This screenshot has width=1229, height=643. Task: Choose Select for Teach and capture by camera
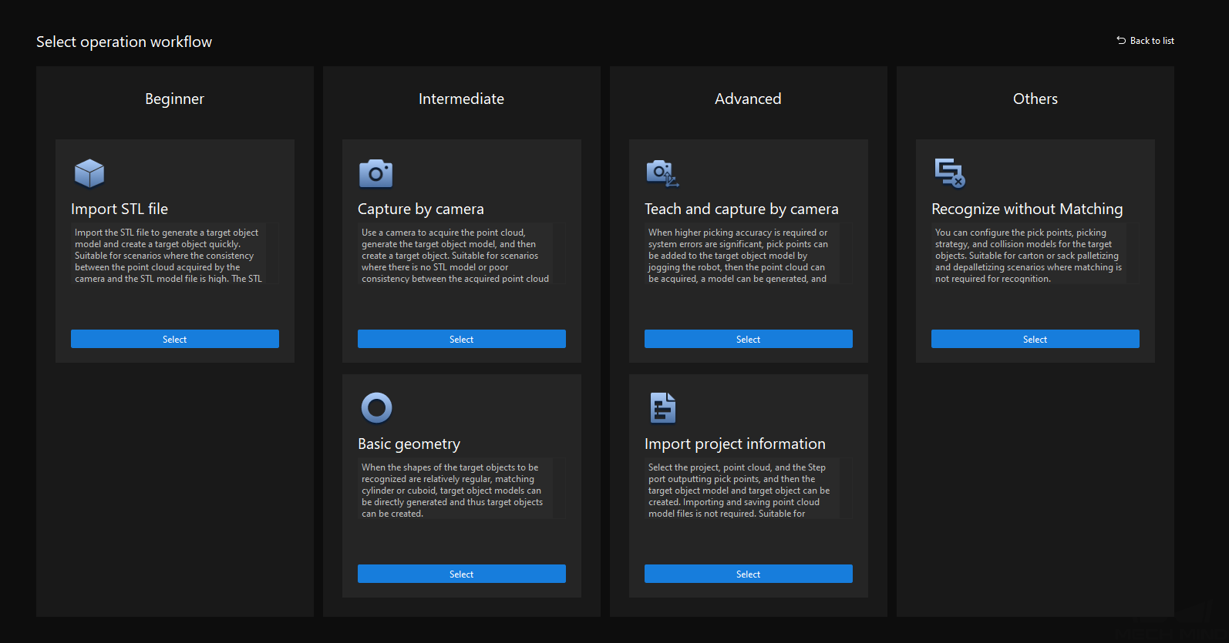point(748,339)
